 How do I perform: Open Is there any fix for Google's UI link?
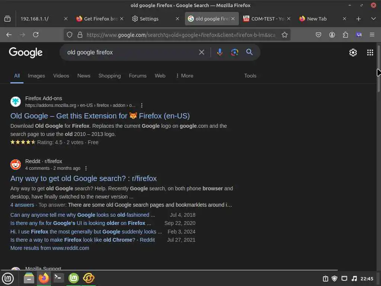coord(80,223)
